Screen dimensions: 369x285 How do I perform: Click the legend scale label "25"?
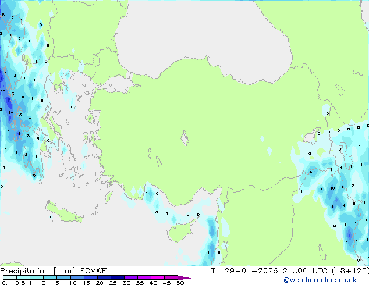(113, 283)
